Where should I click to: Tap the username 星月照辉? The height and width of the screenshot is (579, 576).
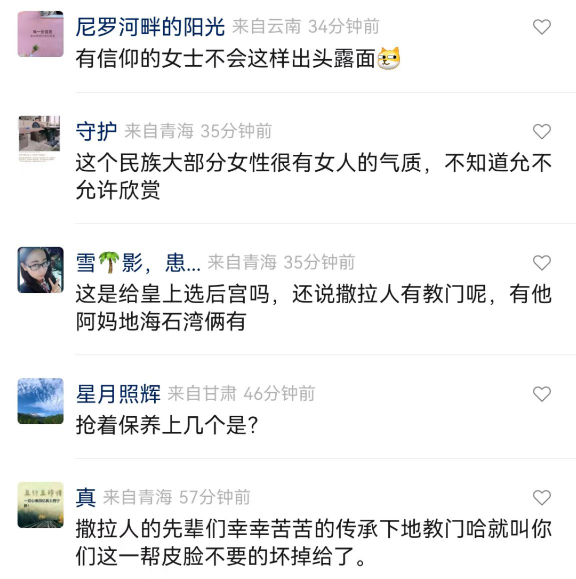click(118, 394)
